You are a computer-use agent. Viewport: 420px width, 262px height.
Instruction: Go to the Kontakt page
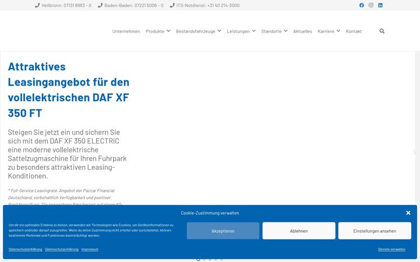click(x=353, y=31)
